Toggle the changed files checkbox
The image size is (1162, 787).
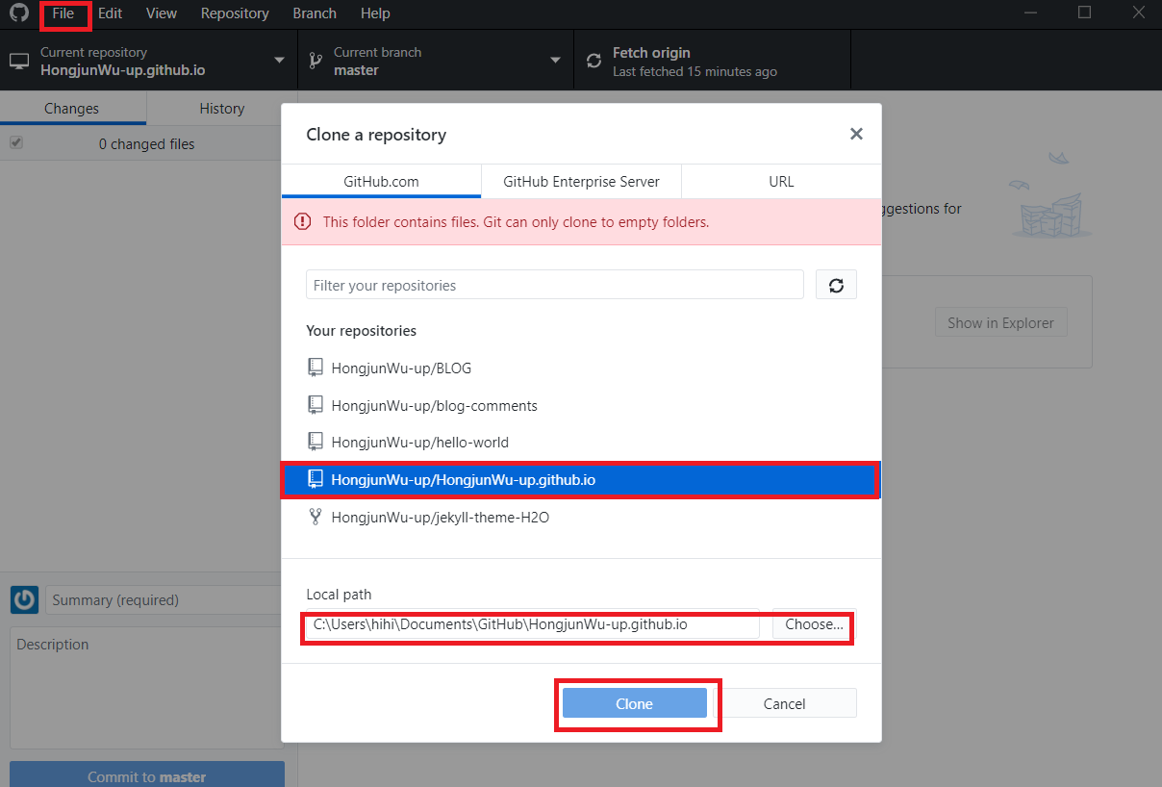15,143
